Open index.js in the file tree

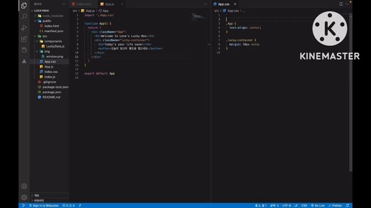click(50, 77)
